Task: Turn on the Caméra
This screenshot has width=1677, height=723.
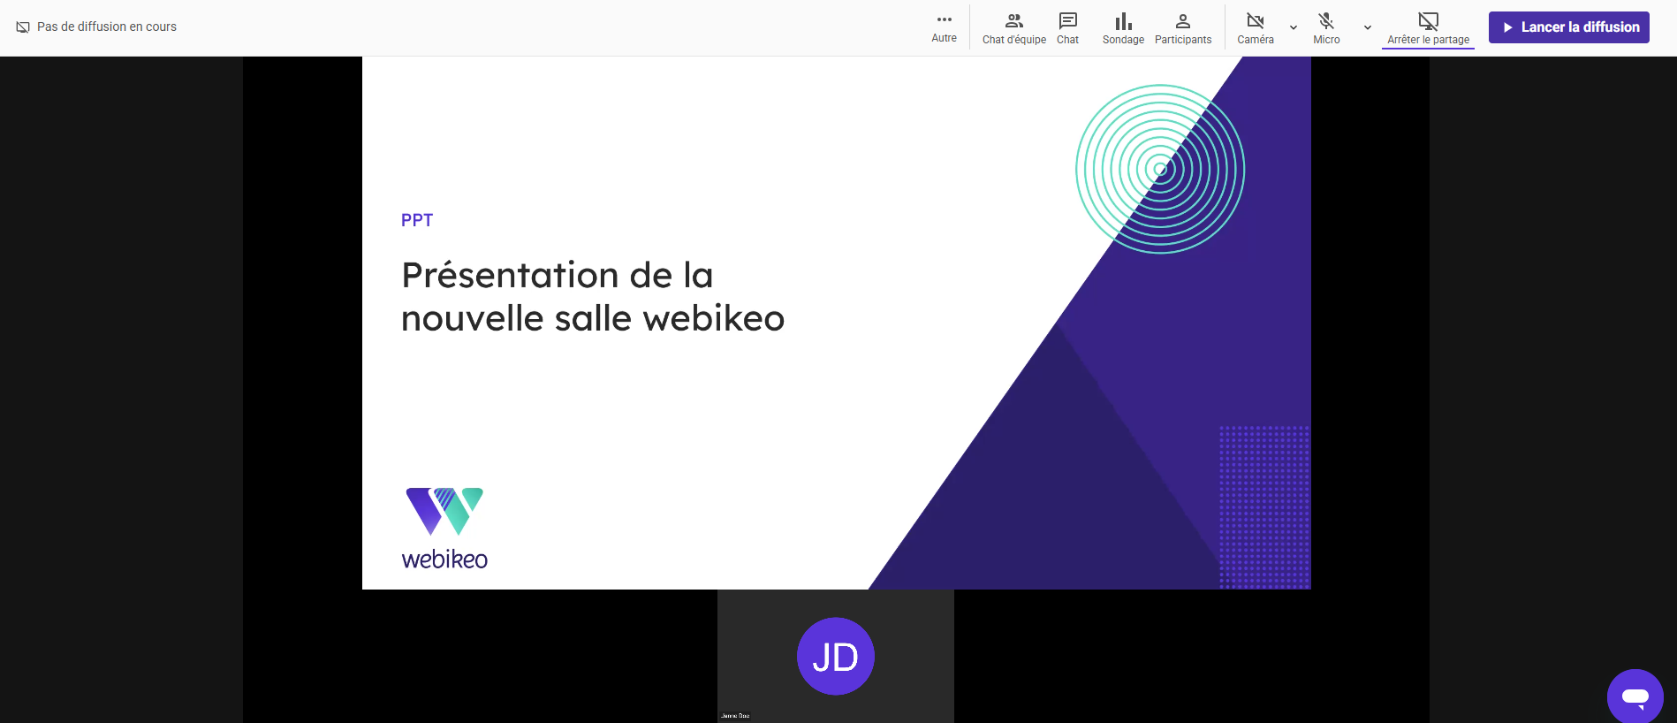Action: click(1255, 28)
